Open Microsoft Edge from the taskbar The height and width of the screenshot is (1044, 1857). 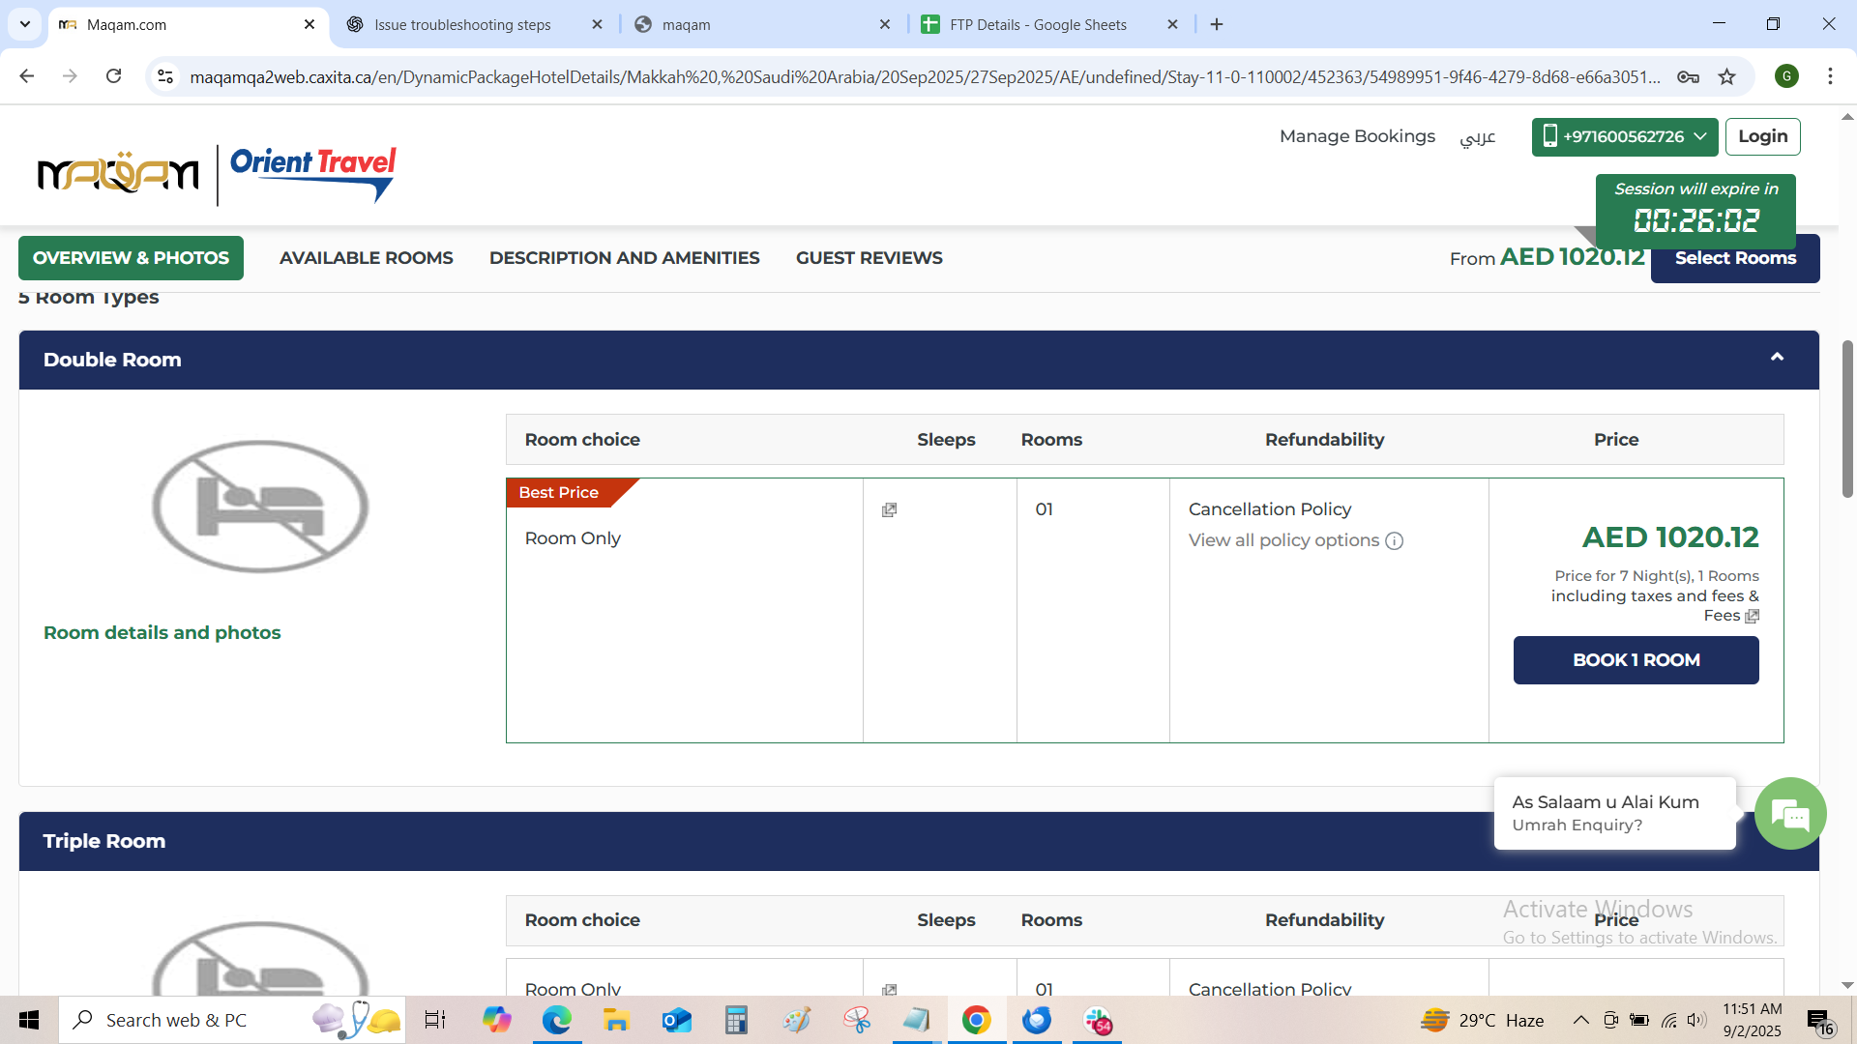(x=556, y=1020)
